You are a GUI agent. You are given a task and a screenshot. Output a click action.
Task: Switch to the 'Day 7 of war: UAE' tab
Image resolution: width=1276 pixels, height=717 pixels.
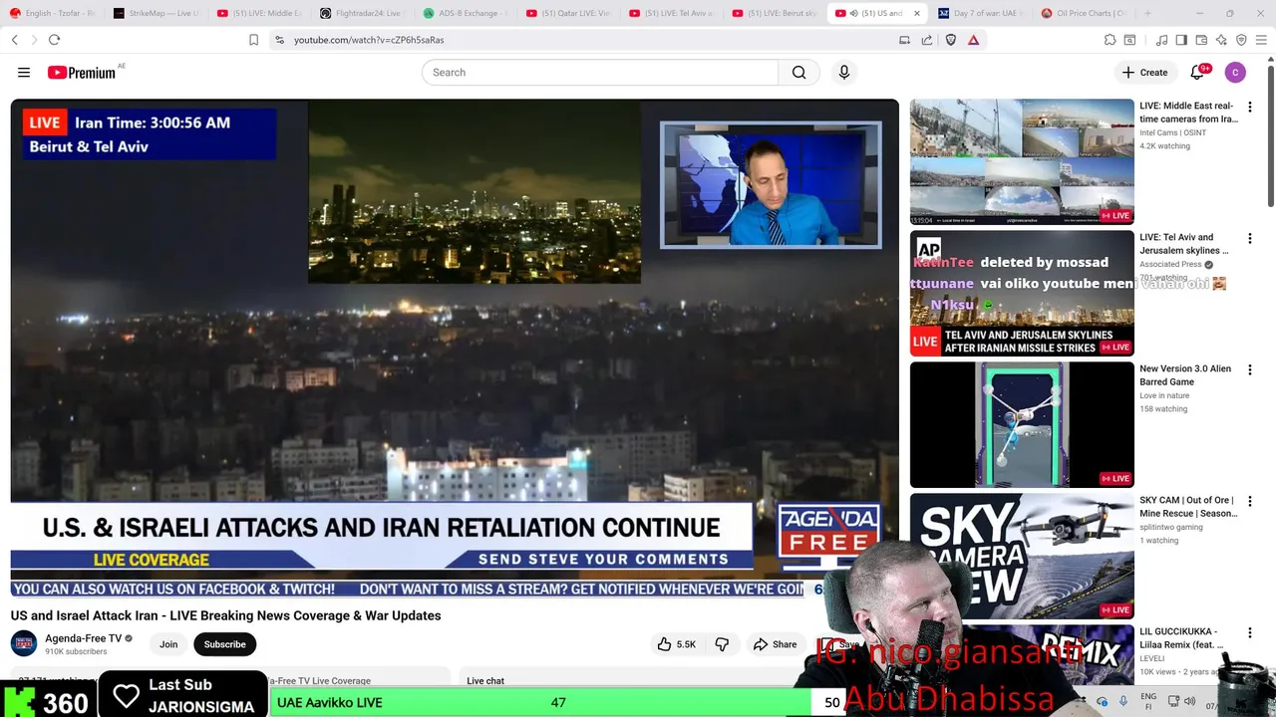click(981, 13)
